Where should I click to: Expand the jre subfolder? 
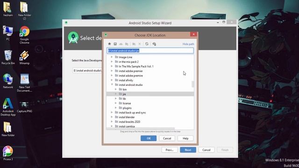(x=116, y=94)
